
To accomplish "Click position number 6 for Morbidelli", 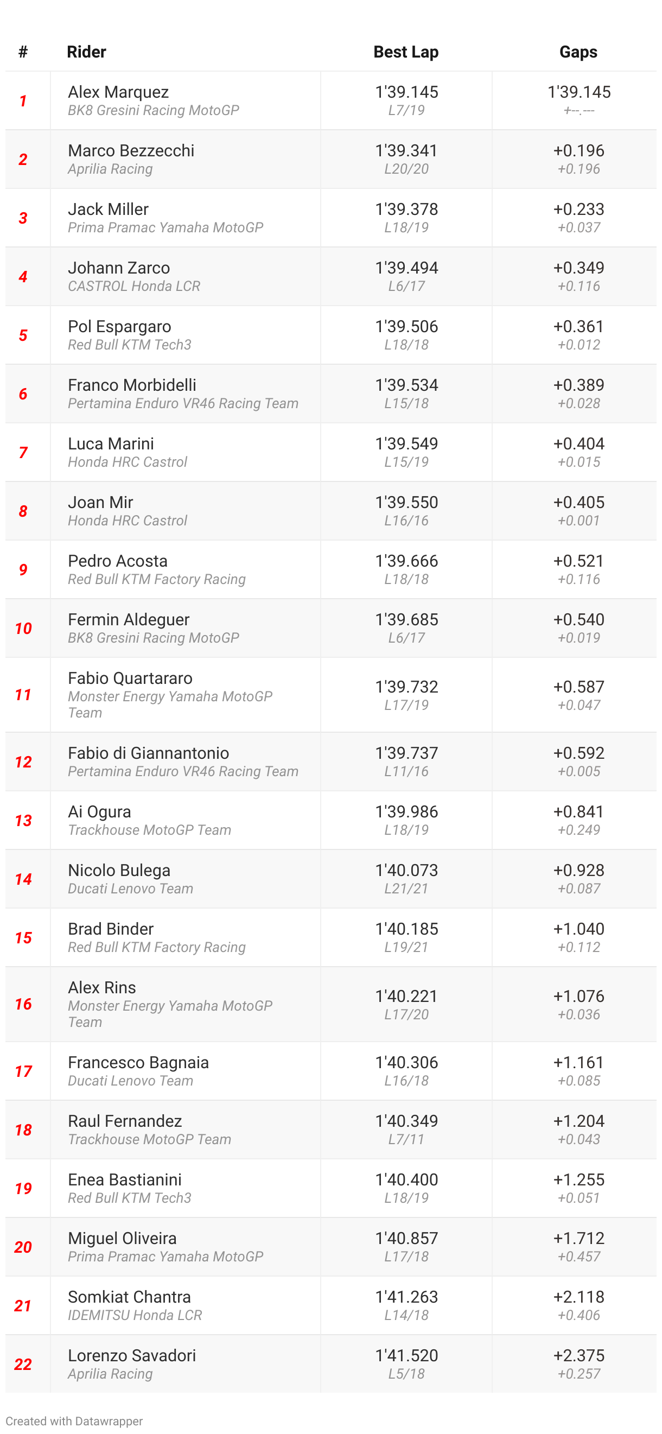I will (x=23, y=394).
